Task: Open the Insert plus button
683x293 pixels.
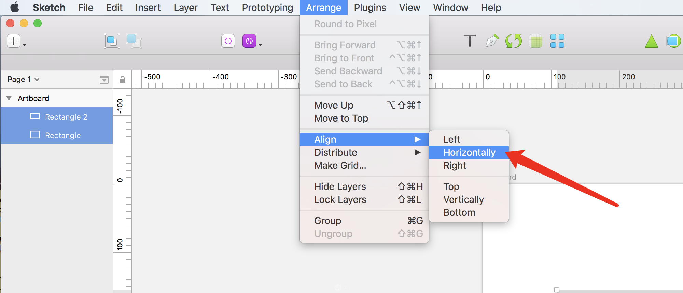Action: point(14,41)
